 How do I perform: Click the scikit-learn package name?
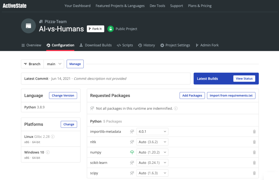(99, 163)
